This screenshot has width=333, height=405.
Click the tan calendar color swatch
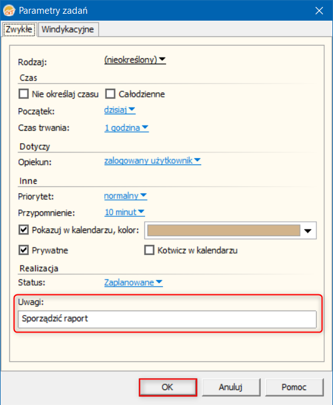point(224,230)
